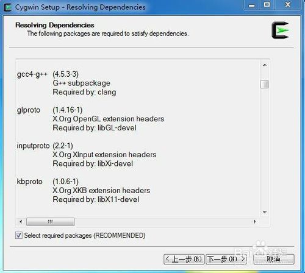Click the Select required packages label text
Image resolution: width=305 pixels, height=273 pixels.
pos(85,235)
